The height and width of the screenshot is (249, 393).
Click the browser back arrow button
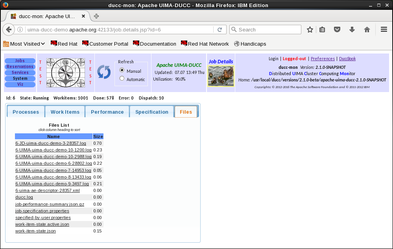tap(9, 30)
